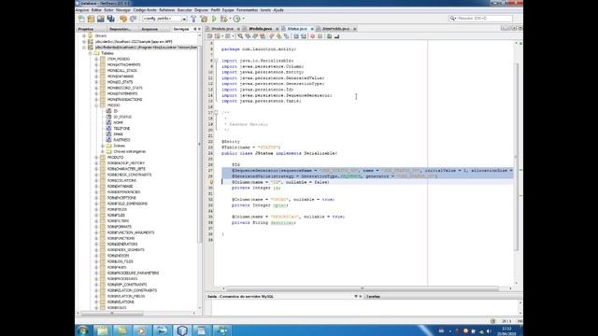Collapse the PEDIDO table node
This screenshot has height=336, width=598.
[x=96, y=105]
